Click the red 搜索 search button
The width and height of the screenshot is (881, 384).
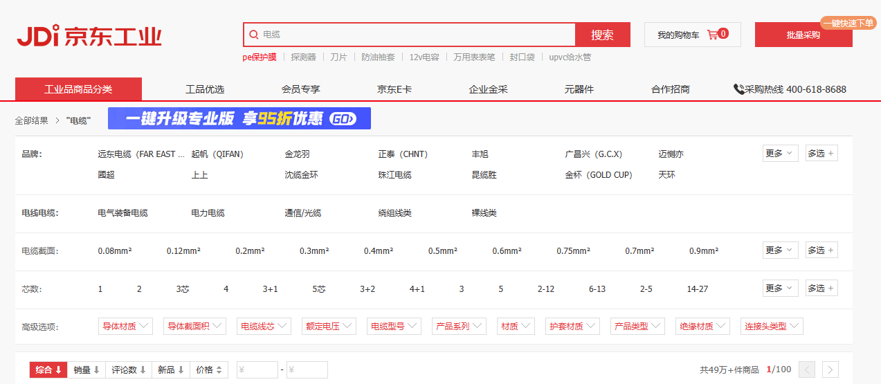click(602, 35)
